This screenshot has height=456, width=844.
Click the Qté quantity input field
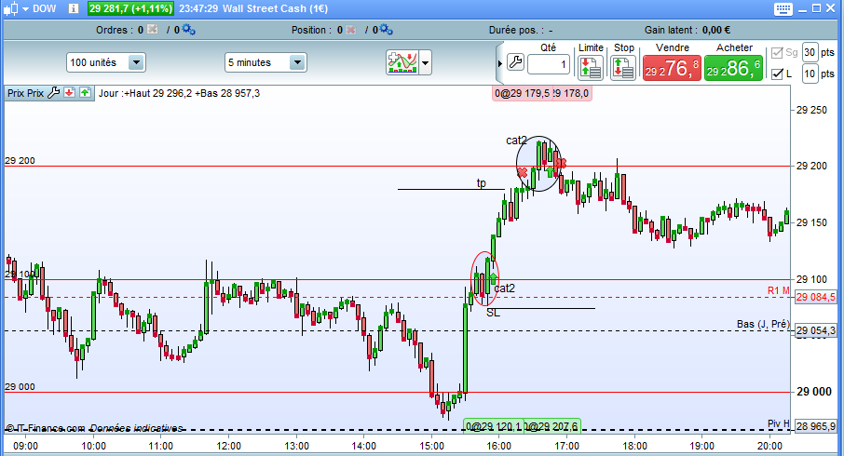coord(549,64)
